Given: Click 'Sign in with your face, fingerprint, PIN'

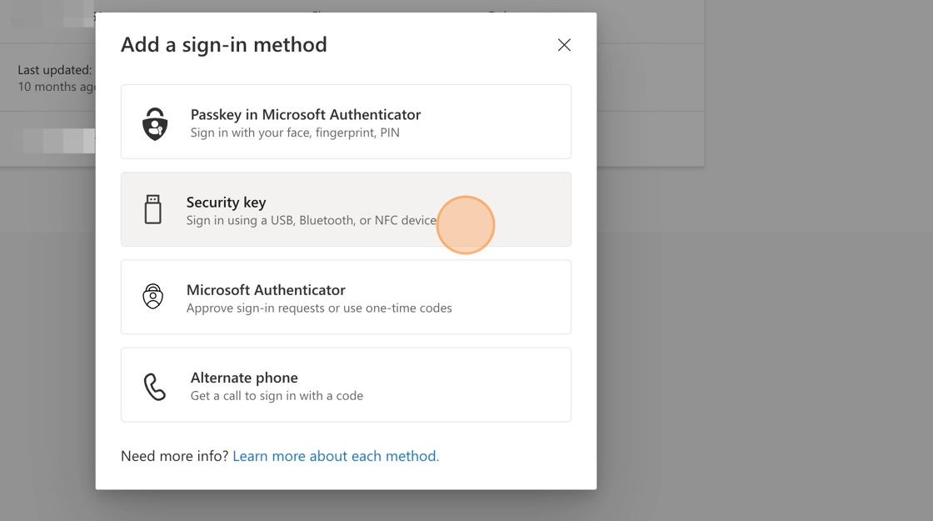Looking at the screenshot, I should tap(294, 133).
